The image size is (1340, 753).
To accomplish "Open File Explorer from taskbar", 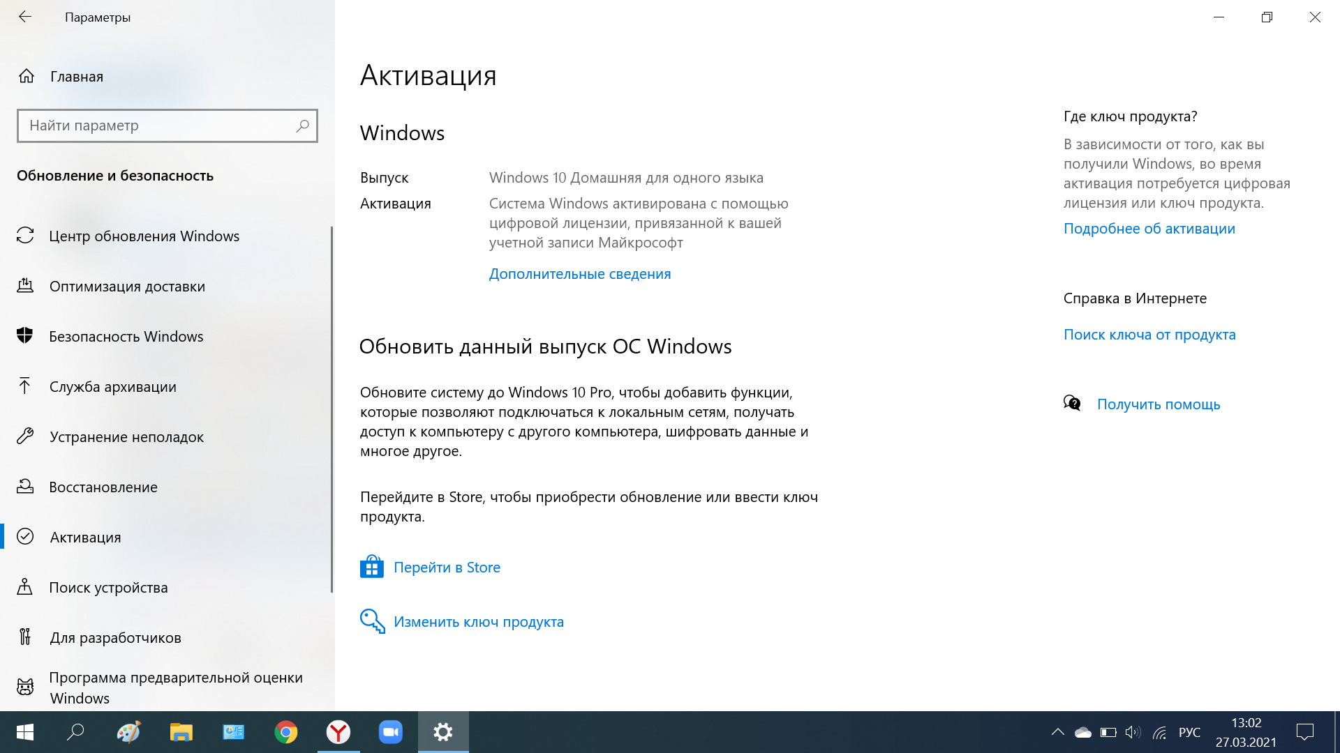I will click(181, 732).
